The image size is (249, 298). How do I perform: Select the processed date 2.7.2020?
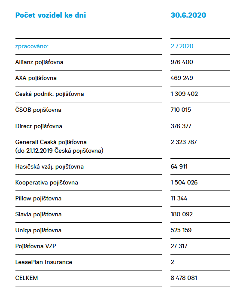182,46
